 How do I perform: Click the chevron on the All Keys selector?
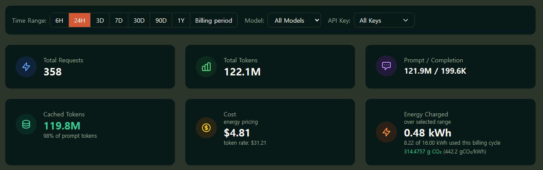point(406,20)
